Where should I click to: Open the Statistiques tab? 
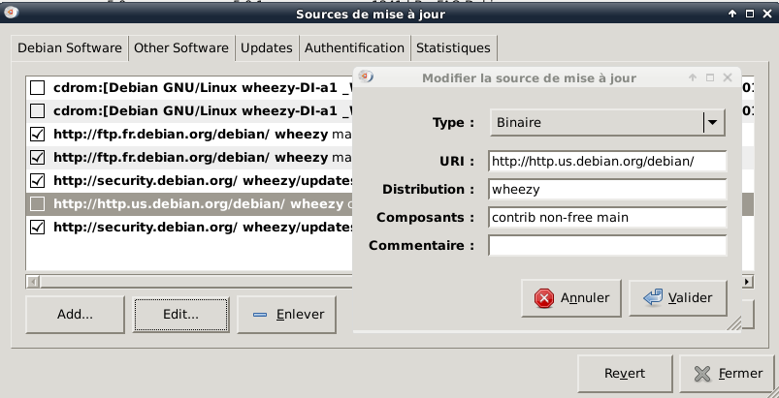[453, 48]
